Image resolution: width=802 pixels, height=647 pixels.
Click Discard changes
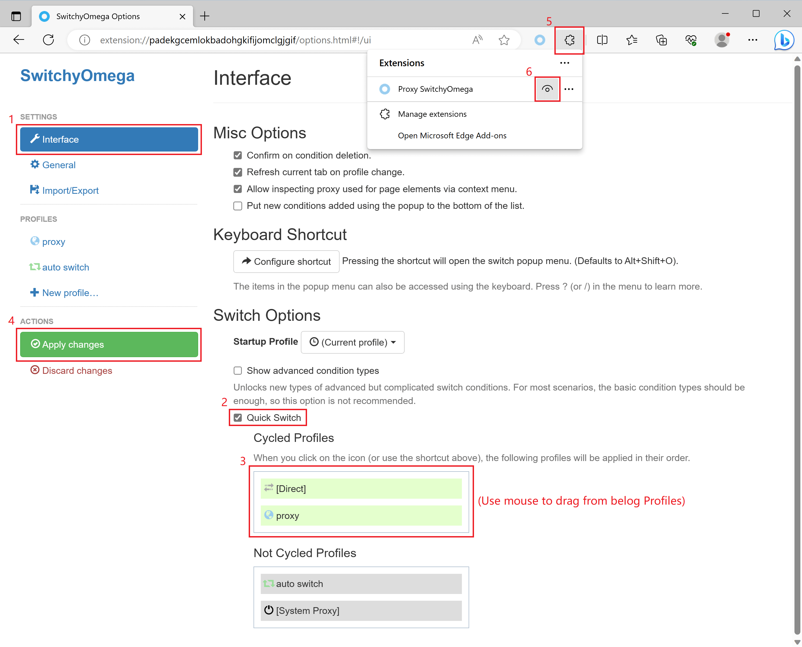71,370
